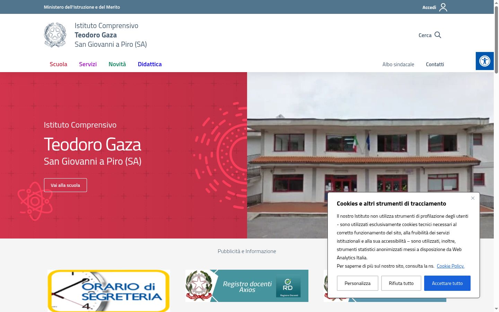This screenshot has height=312, width=499.
Task: Close the cookies banner with the X
Action: click(x=473, y=198)
